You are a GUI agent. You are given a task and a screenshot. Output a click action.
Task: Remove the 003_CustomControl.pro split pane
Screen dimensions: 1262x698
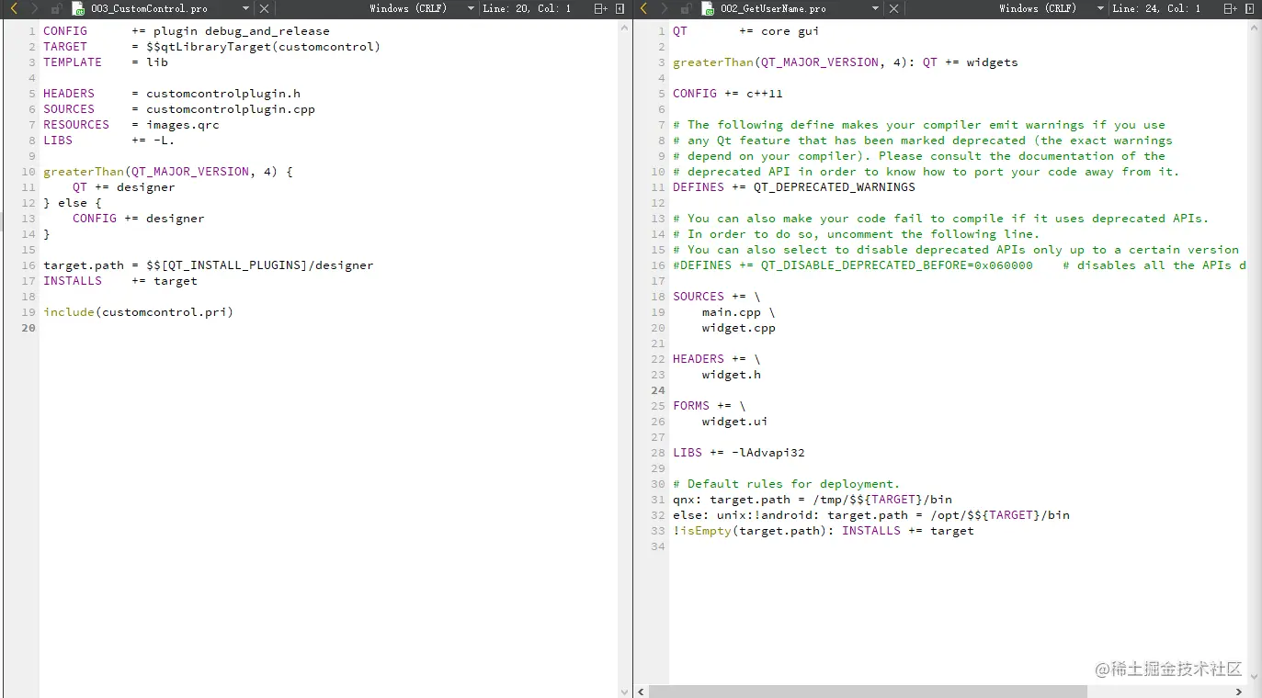pyautogui.click(x=620, y=8)
